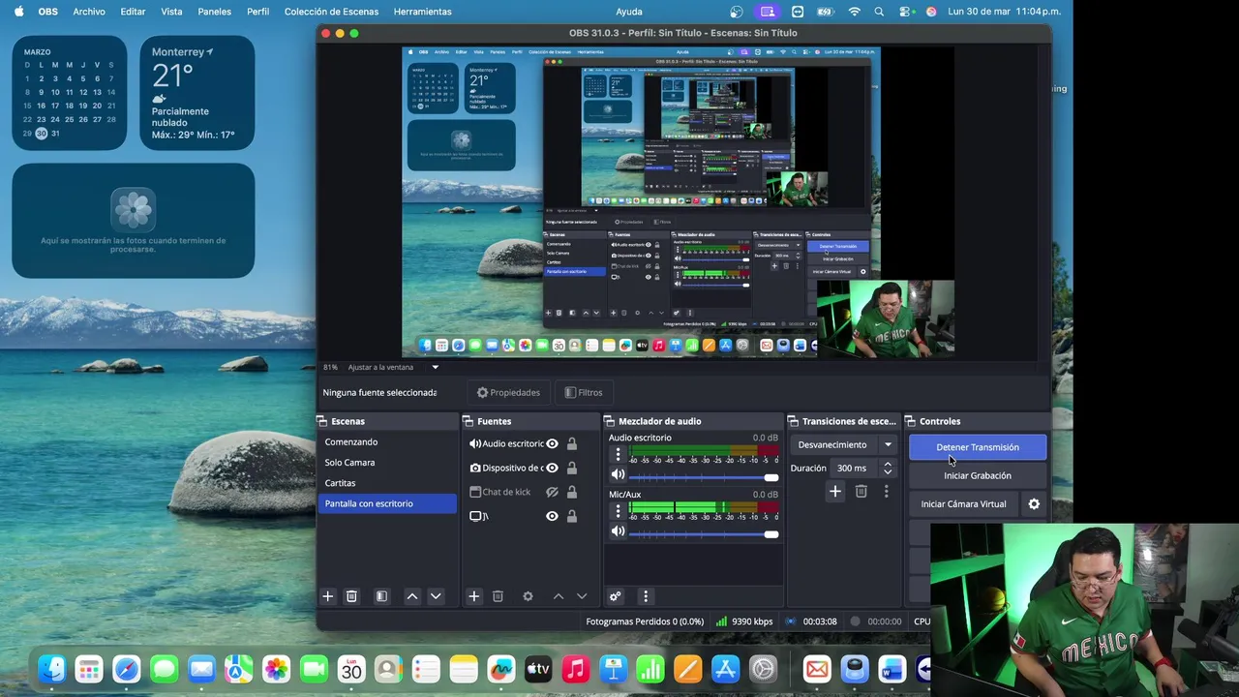The height and width of the screenshot is (697, 1239).
Task: Select the Comenzando scene
Action: tap(387, 442)
